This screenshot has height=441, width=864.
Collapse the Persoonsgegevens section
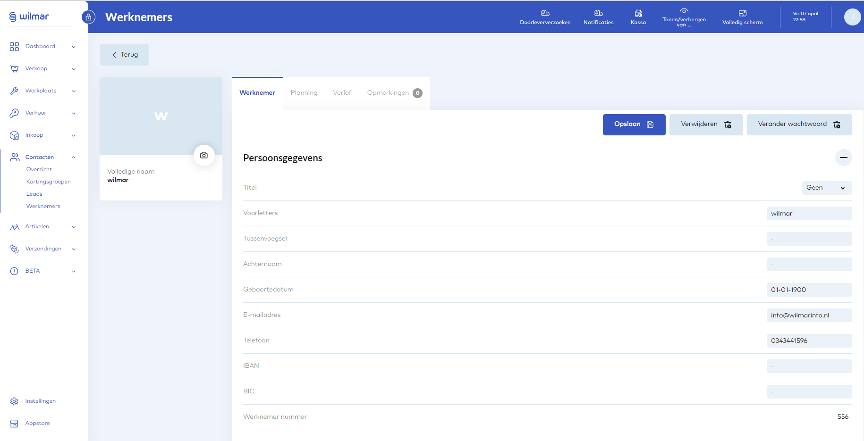coord(843,158)
